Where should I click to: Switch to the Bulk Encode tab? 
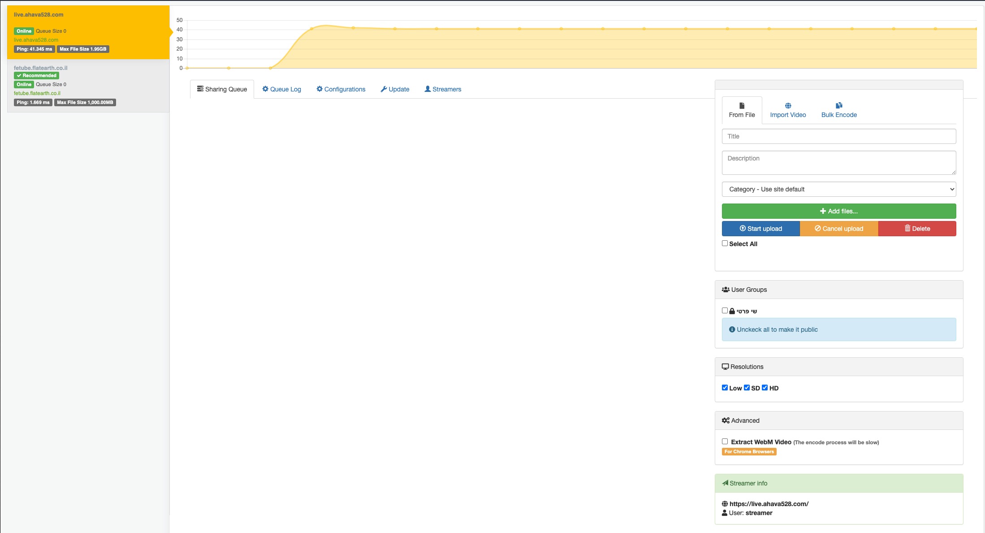839,110
